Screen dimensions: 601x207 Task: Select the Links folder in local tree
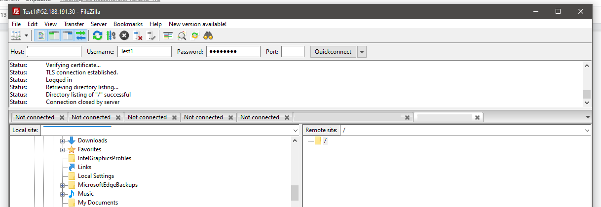[x=84, y=167]
